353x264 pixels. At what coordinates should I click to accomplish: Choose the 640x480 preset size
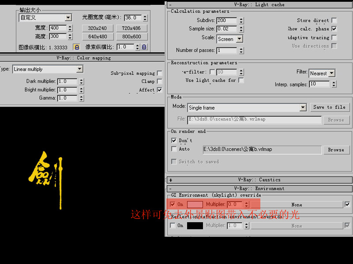[x=98, y=37]
